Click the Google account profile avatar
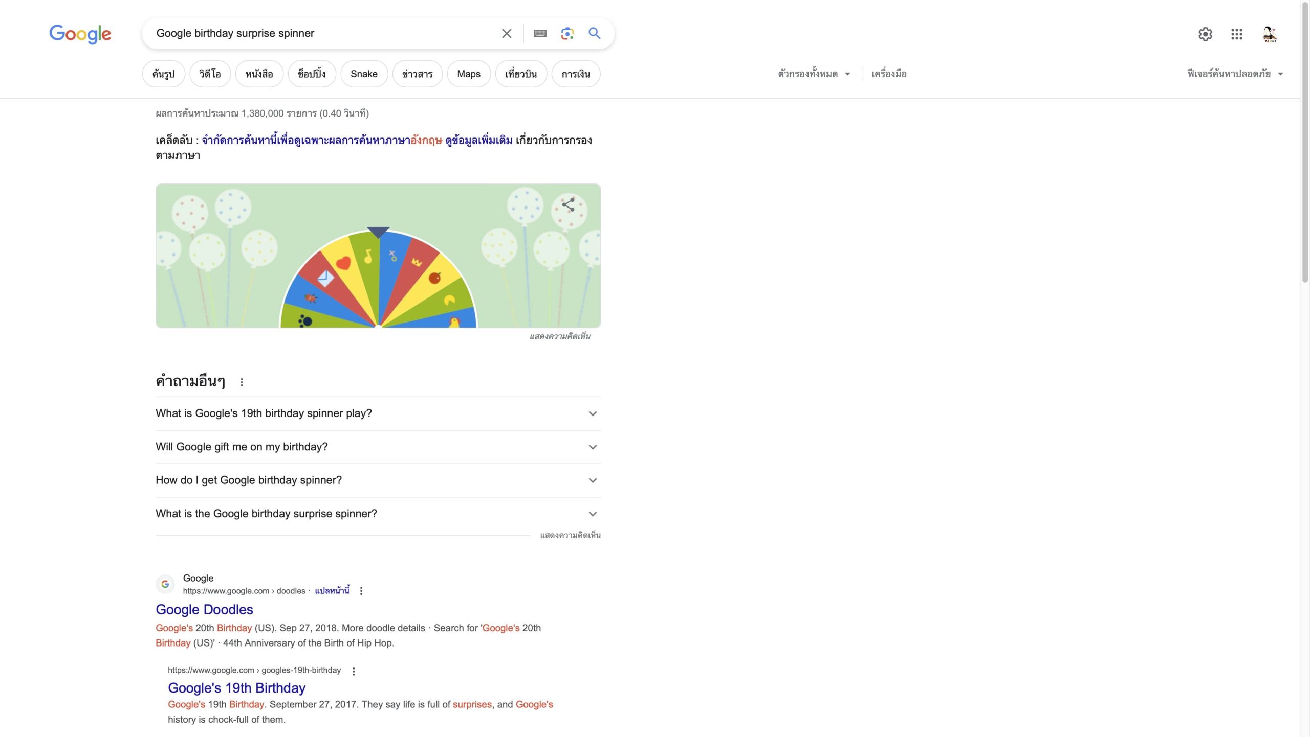Viewport: 1310px width, 737px height. point(1269,34)
